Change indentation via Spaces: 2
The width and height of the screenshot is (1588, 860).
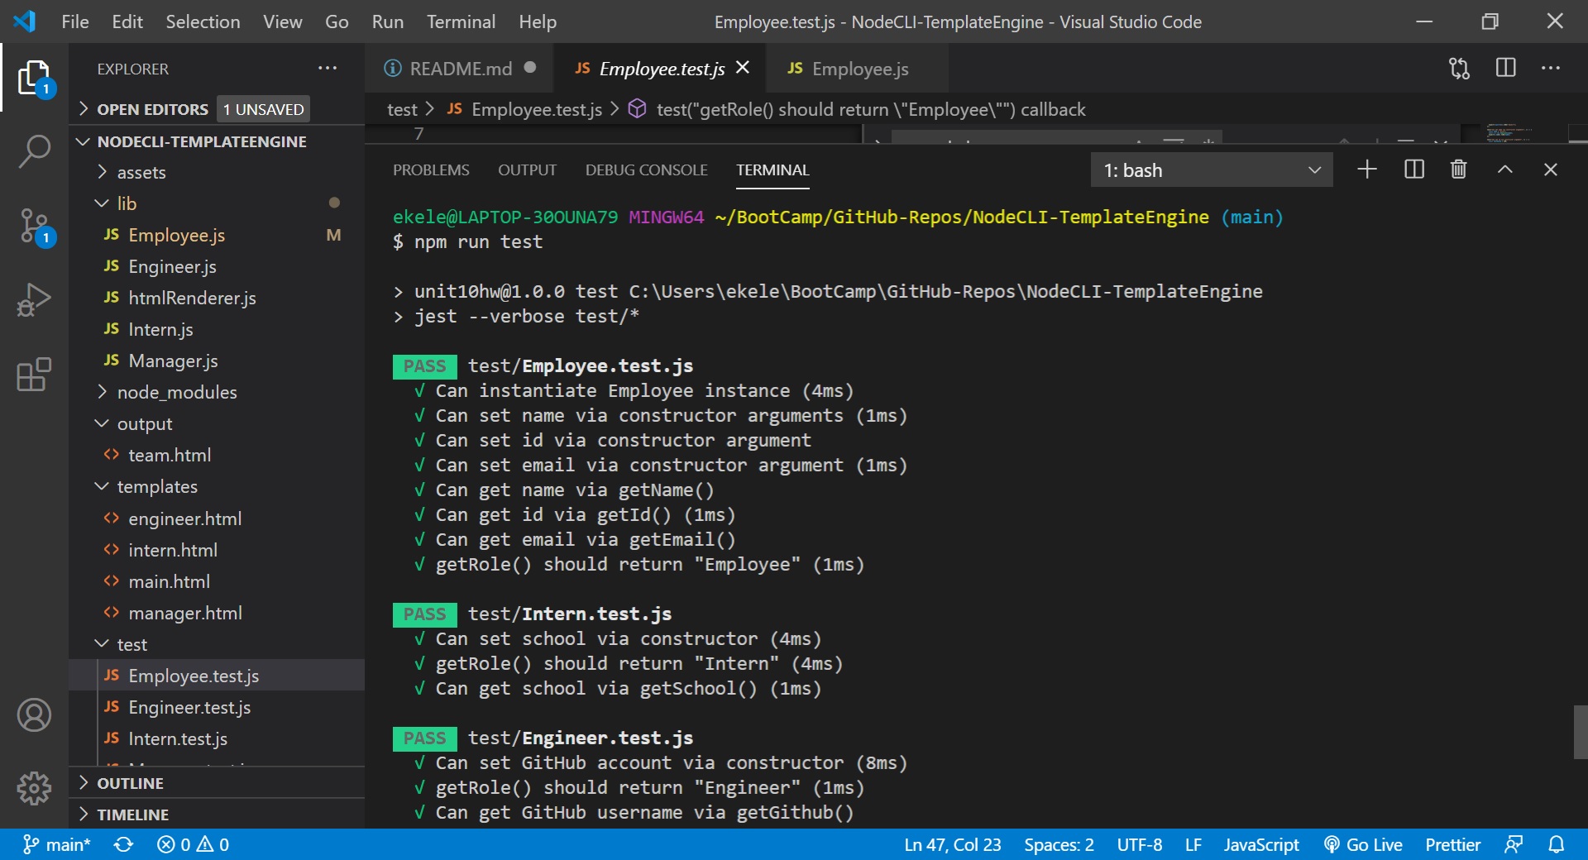coord(1059,844)
